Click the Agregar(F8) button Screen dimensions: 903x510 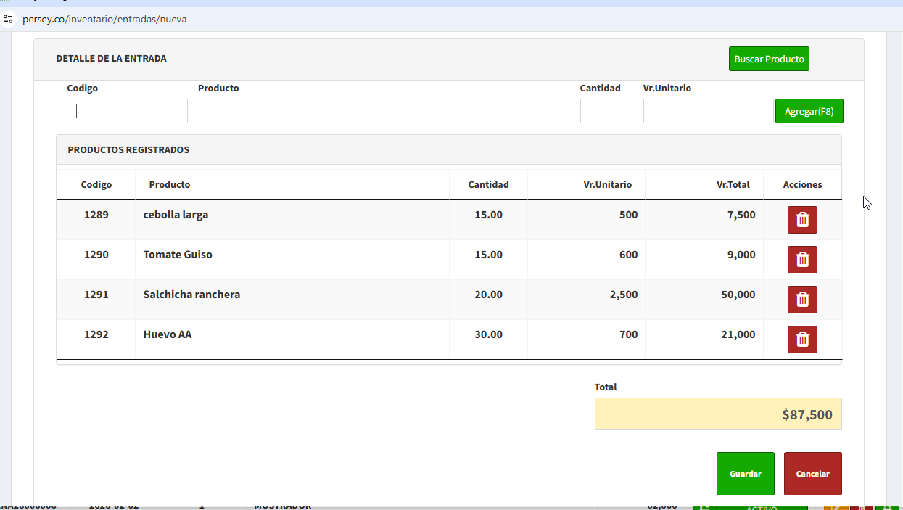point(809,111)
